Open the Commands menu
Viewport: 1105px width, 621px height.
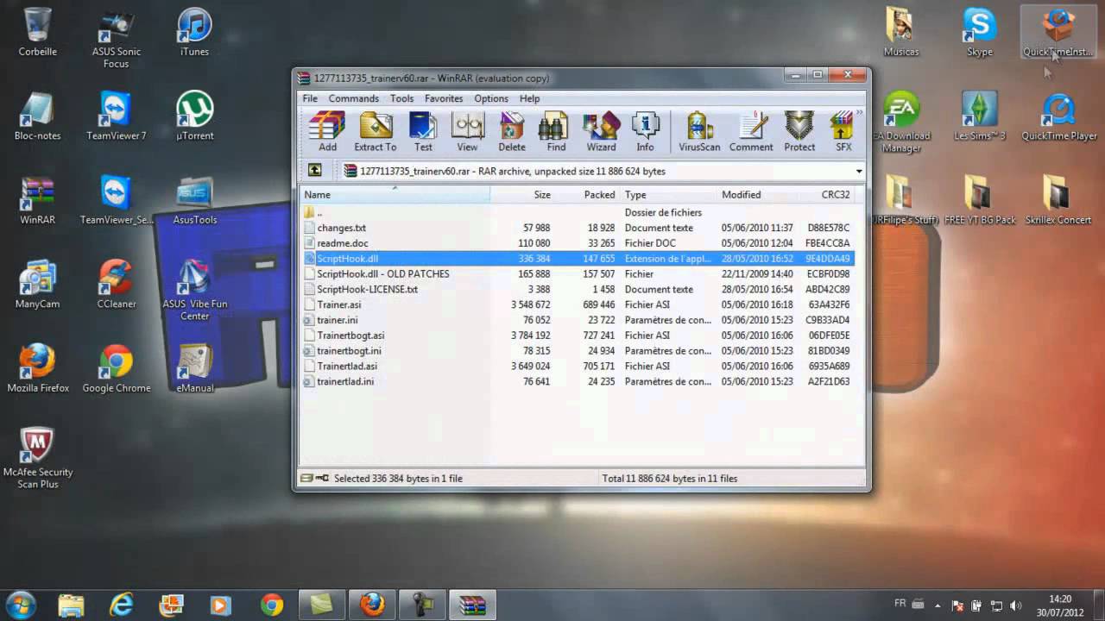tap(353, 98)
